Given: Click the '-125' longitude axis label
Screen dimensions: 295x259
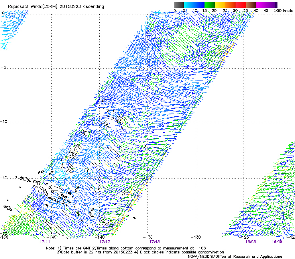Looking at the screenshot, I should (x=244, y=237).
